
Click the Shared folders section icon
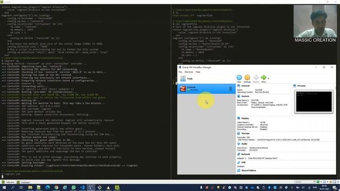coord(239,171)
